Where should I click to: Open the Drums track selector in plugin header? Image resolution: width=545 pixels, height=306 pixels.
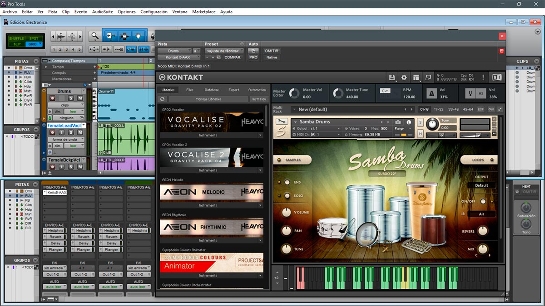coord(175,51)
